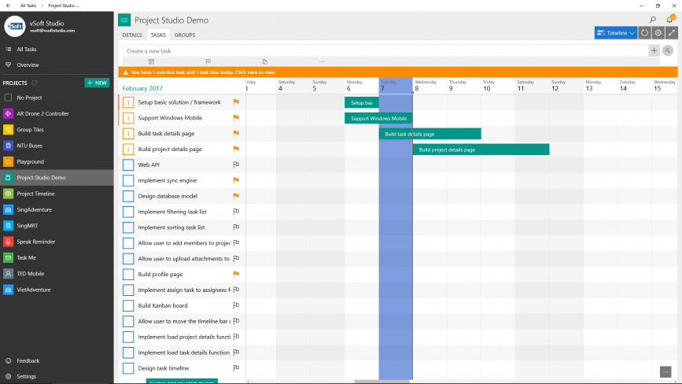Open the Timeline view dropdown
The width and height of the screenshot is (682, 384).
point(616,33)
